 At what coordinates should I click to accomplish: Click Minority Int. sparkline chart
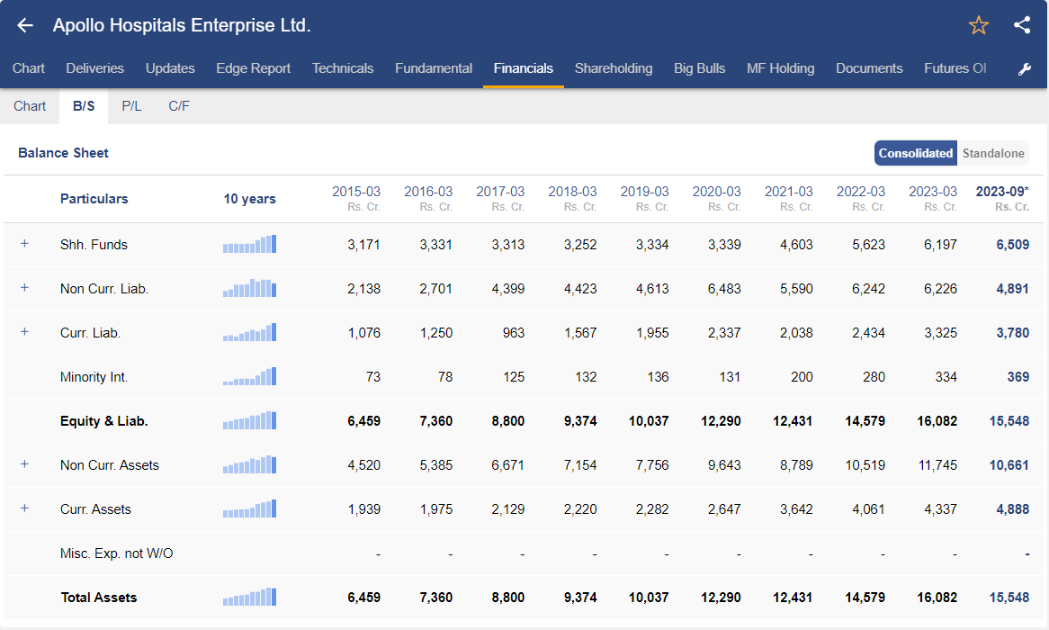pos(249,377)
